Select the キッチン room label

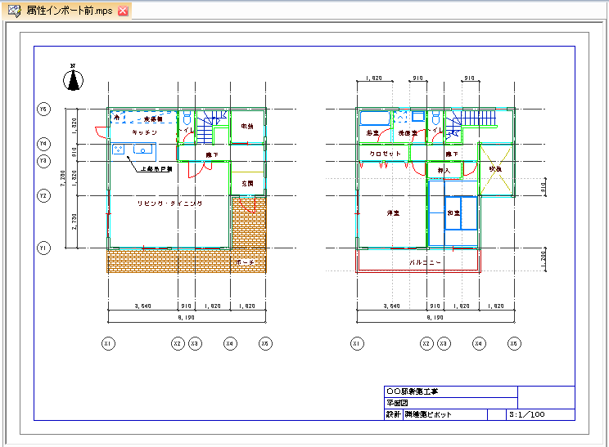145,132
